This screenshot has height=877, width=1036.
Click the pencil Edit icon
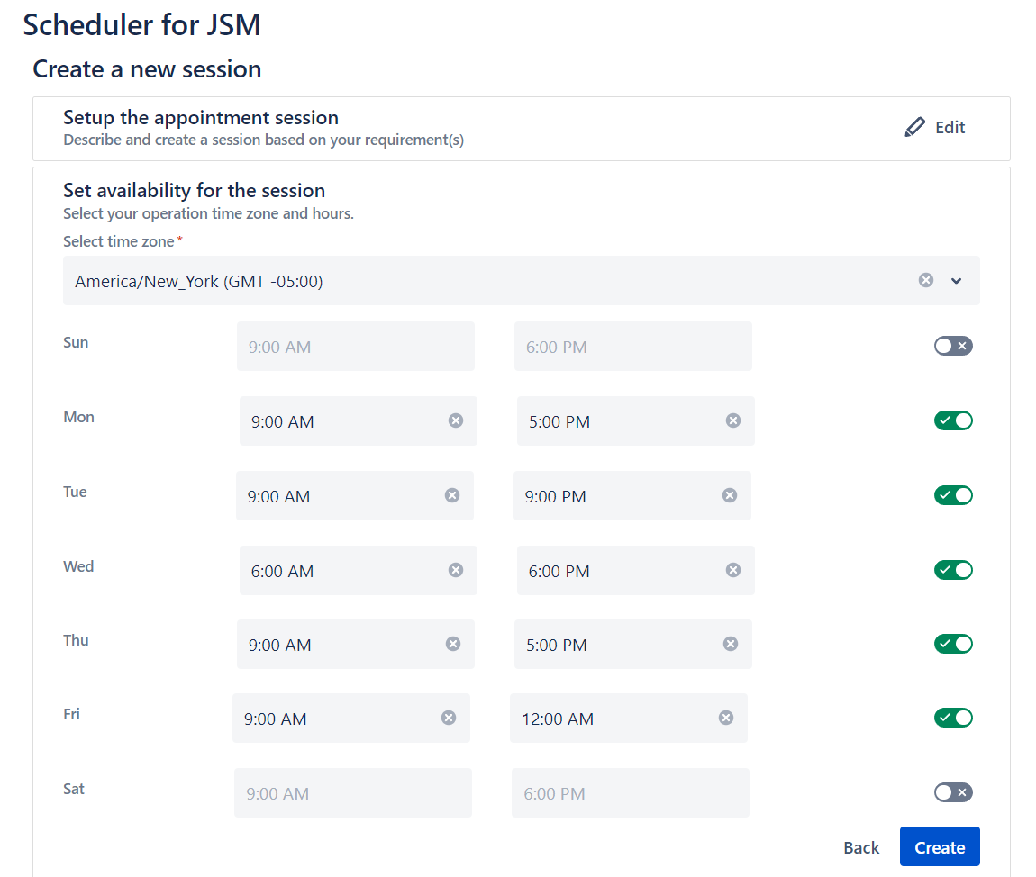point(914,127)
